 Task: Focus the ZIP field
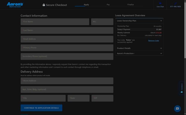click(x=102, y=98)
